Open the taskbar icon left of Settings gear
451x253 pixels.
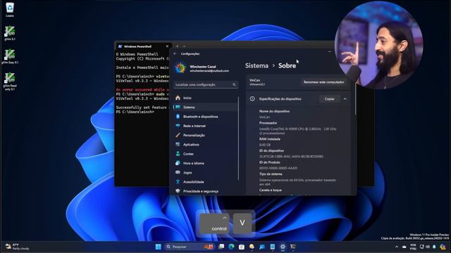tap(273, 247)
